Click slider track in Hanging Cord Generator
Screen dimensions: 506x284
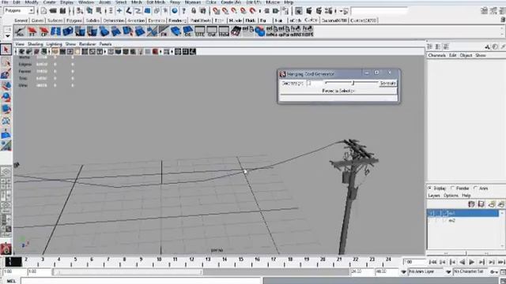coord(351,83)
